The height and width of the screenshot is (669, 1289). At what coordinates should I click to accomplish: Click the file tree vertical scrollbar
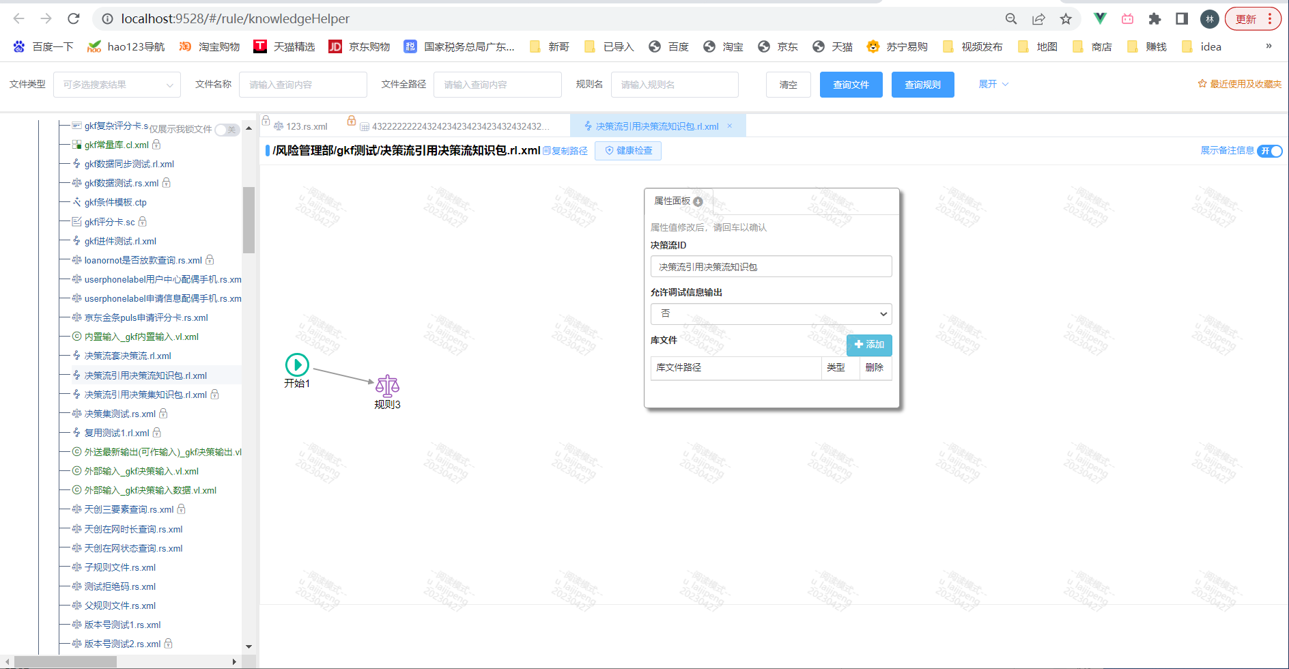[x=249, y=220]
